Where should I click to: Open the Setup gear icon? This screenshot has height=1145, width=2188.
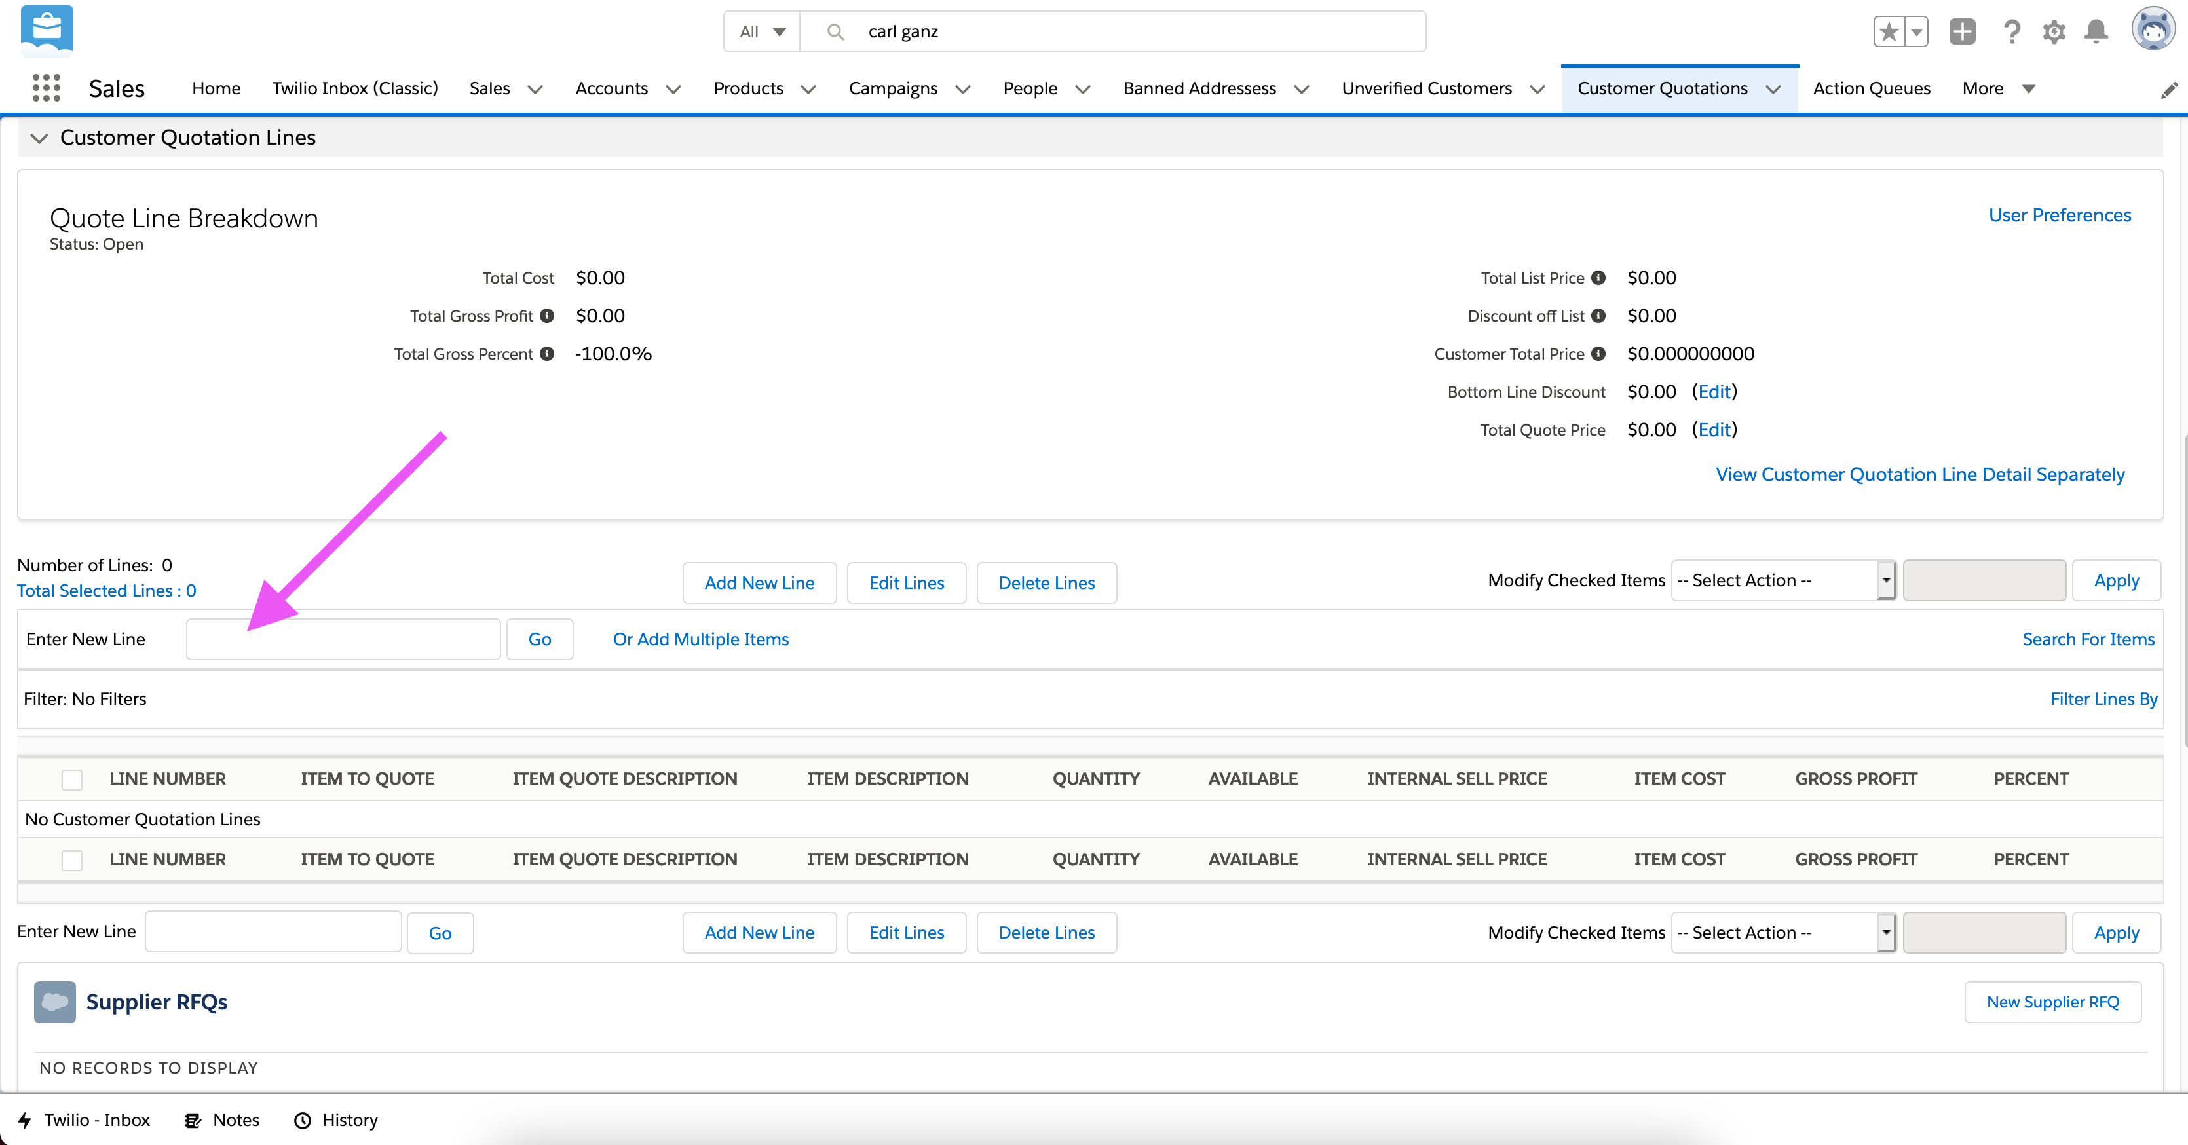tap(2054, 32)
